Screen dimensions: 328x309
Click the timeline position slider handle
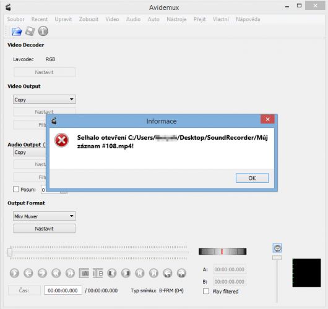10,252
